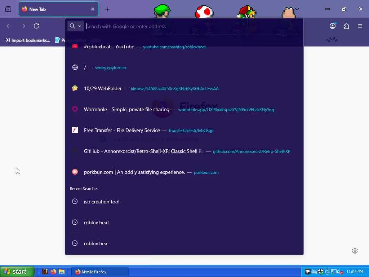The image size is (369, 277).
Task: Click the 11:04 PM taskbar clock
Action: pos(355,272)
